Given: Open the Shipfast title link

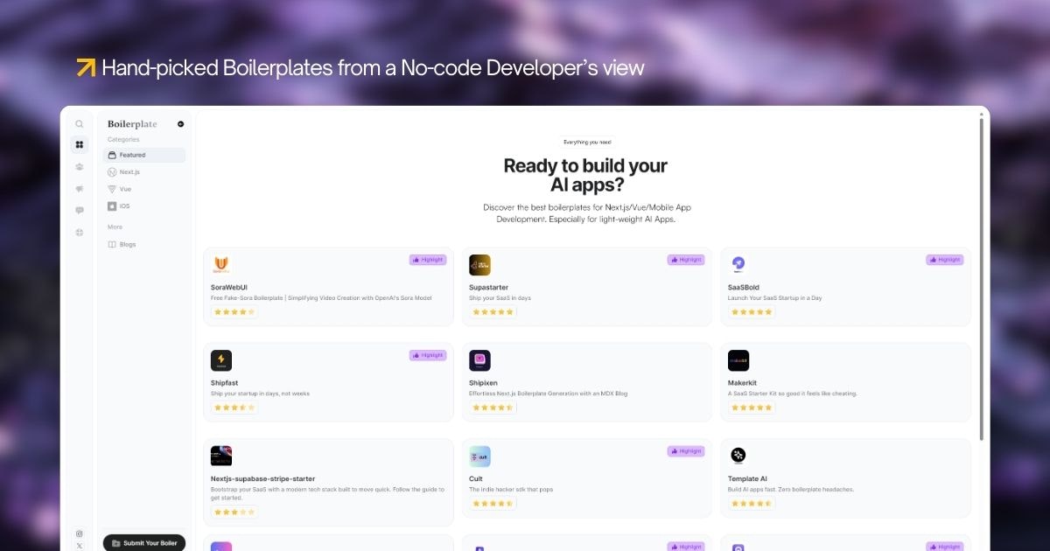Looking at the screenshot, I should click(224, 383).
